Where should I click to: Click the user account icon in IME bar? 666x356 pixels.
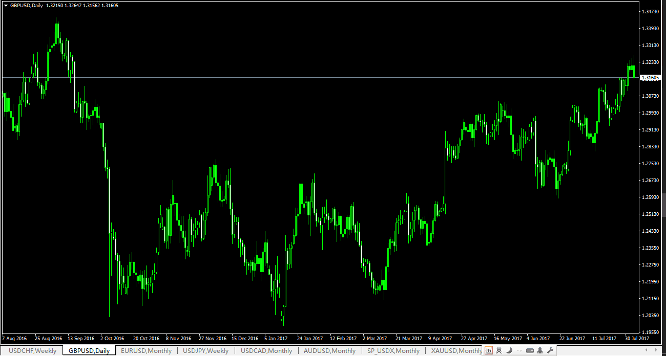[x=540, y=350]
